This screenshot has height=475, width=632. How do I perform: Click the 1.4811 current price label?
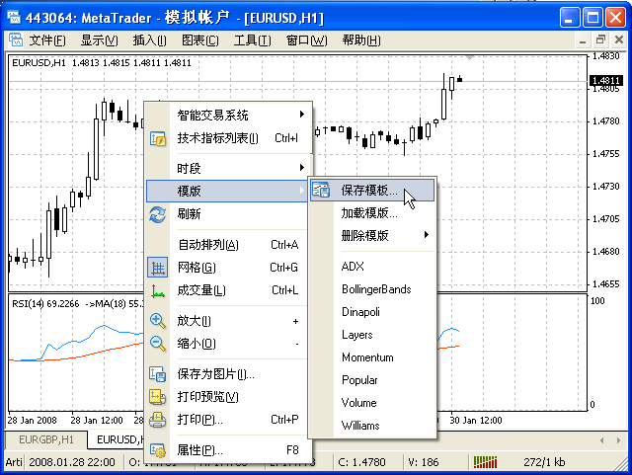(x=606, y=81)
